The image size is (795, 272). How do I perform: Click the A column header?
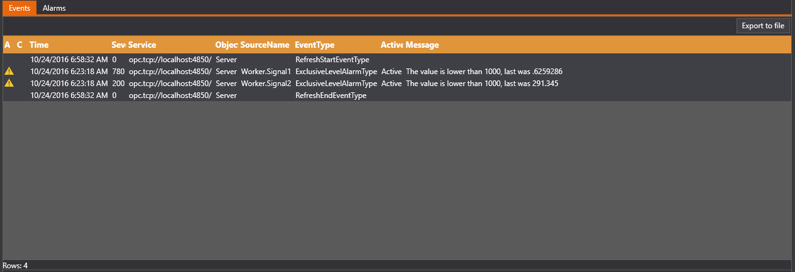[x=8, y=45]
